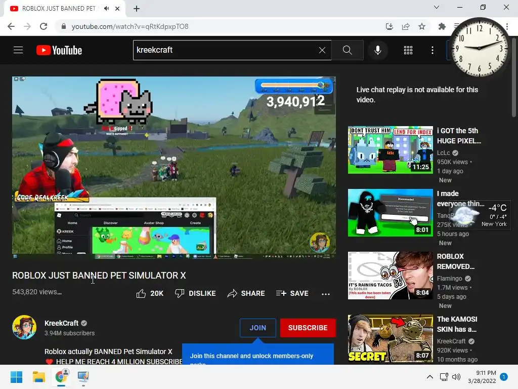
Task: Open tab search dropdown arrow
Action: pos(437,7)
